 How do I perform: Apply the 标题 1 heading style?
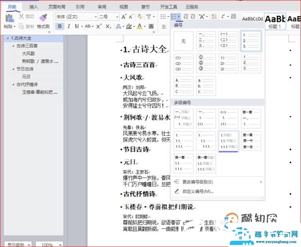click(275, 21)
